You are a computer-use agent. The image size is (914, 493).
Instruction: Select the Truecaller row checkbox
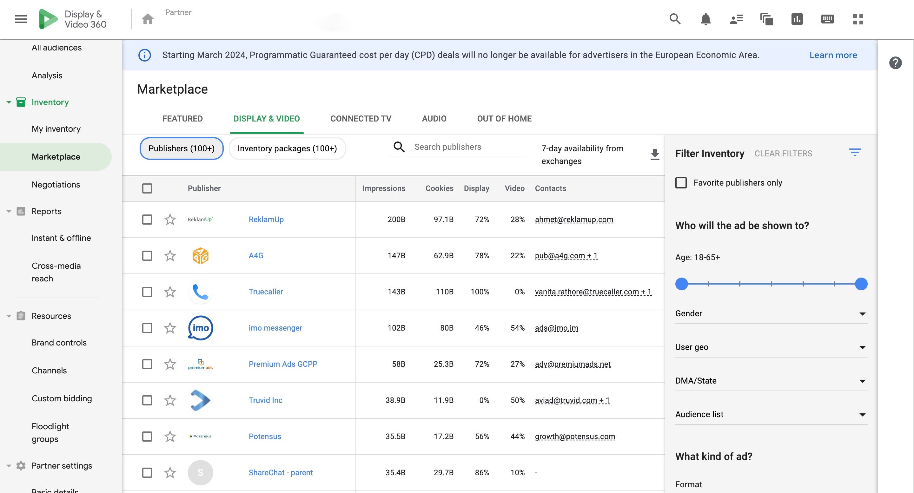tap(147, 292)
